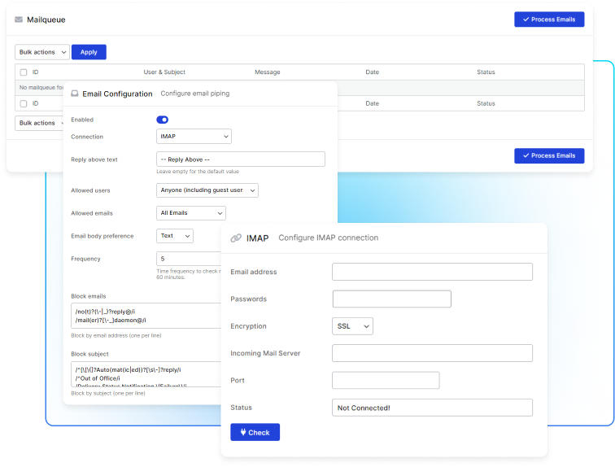This screenshot has height=467, width=615.
Task: Click the 'Configure IMAP connection' subtitle
Action: point(329,238)
